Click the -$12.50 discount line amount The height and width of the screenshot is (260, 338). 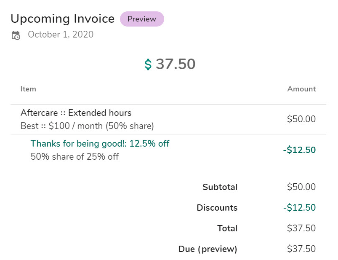(299, 150)
